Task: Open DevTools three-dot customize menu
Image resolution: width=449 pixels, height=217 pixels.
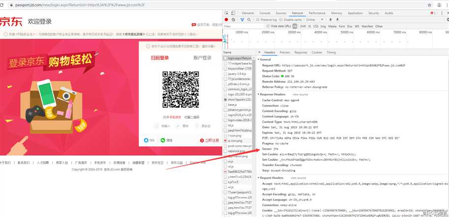Action: coord(442,13)
